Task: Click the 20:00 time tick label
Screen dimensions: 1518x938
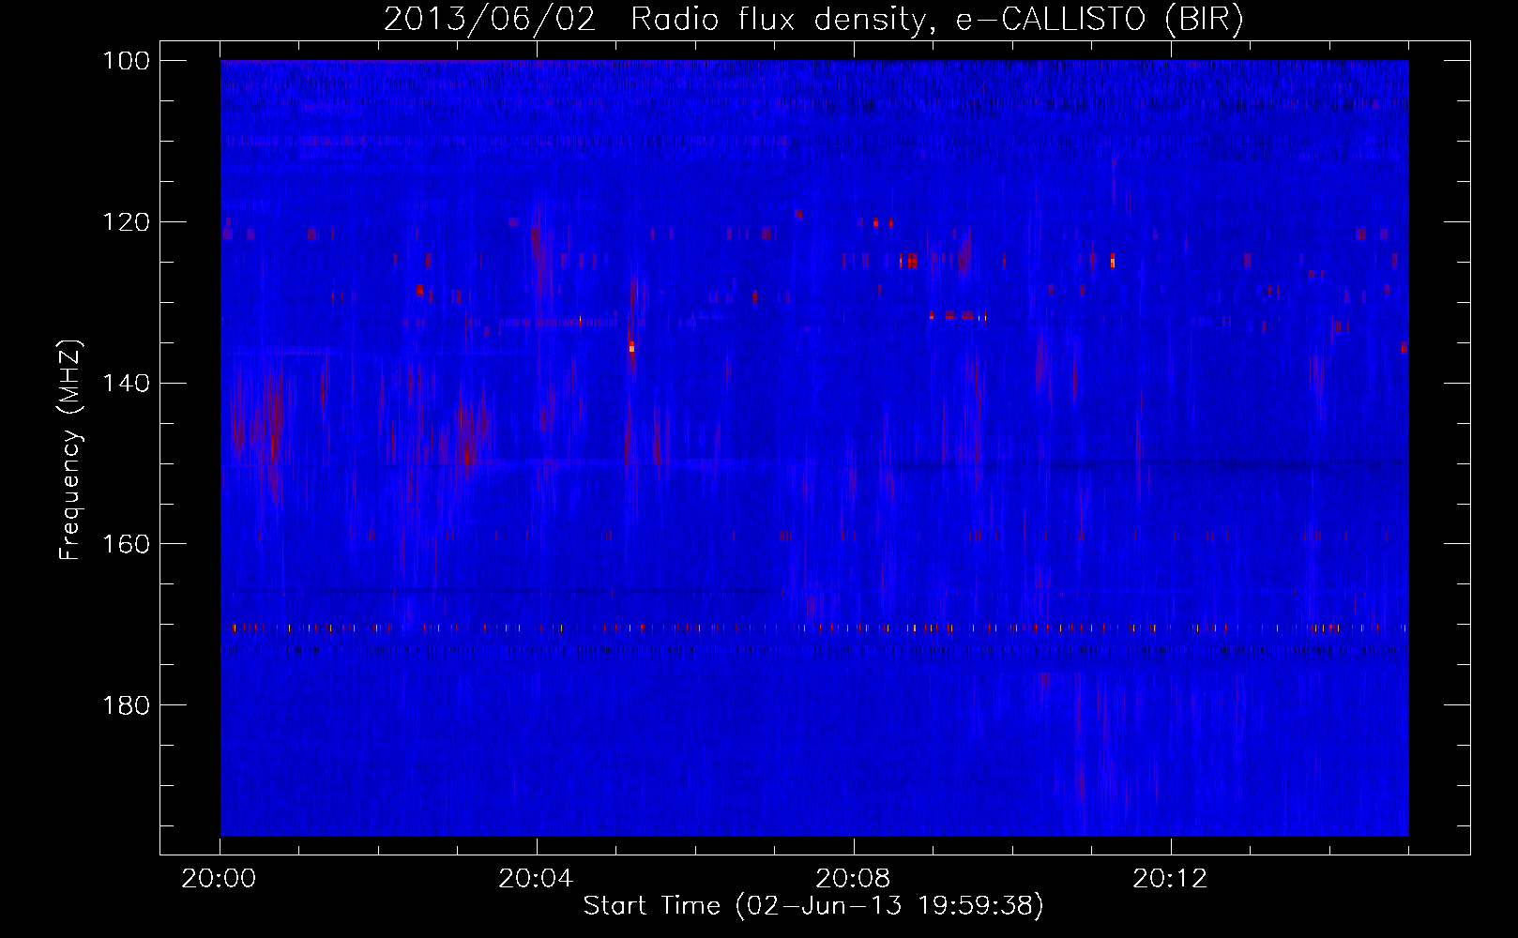Action: click(x=220, y=879)
